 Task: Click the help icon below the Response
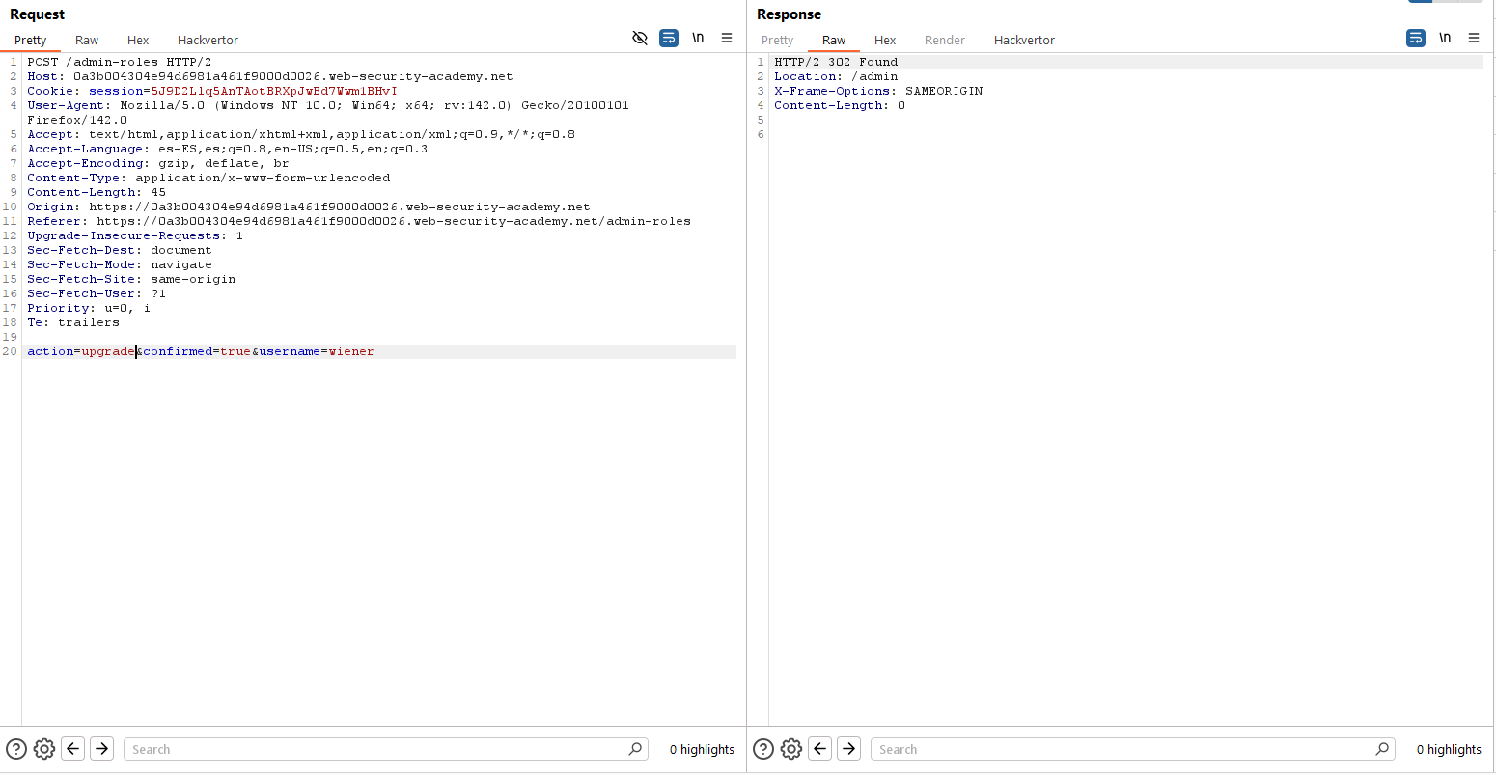point(763,749)
